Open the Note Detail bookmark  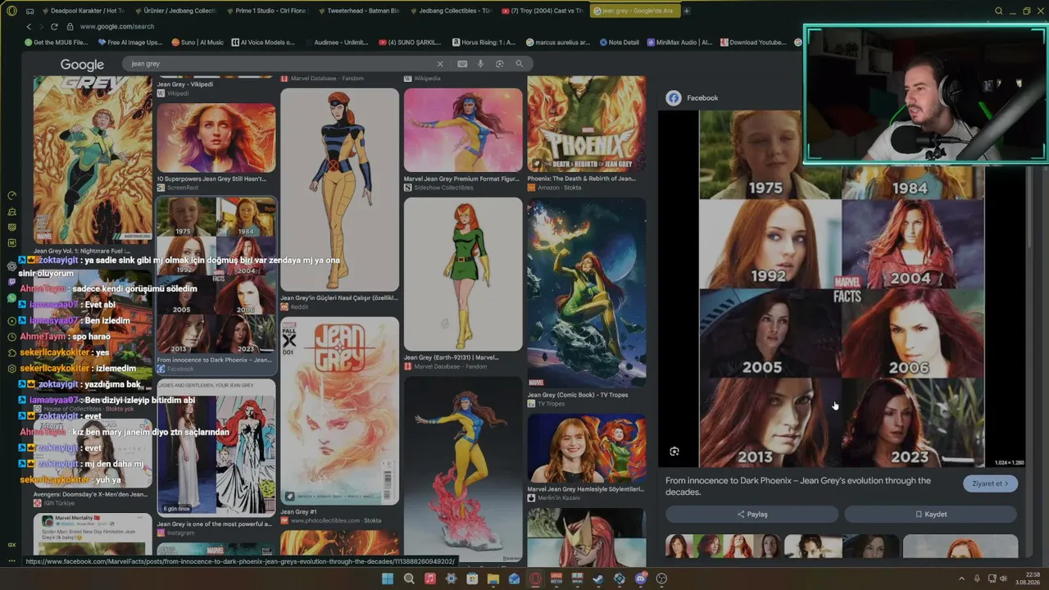[x=619, y=43]
